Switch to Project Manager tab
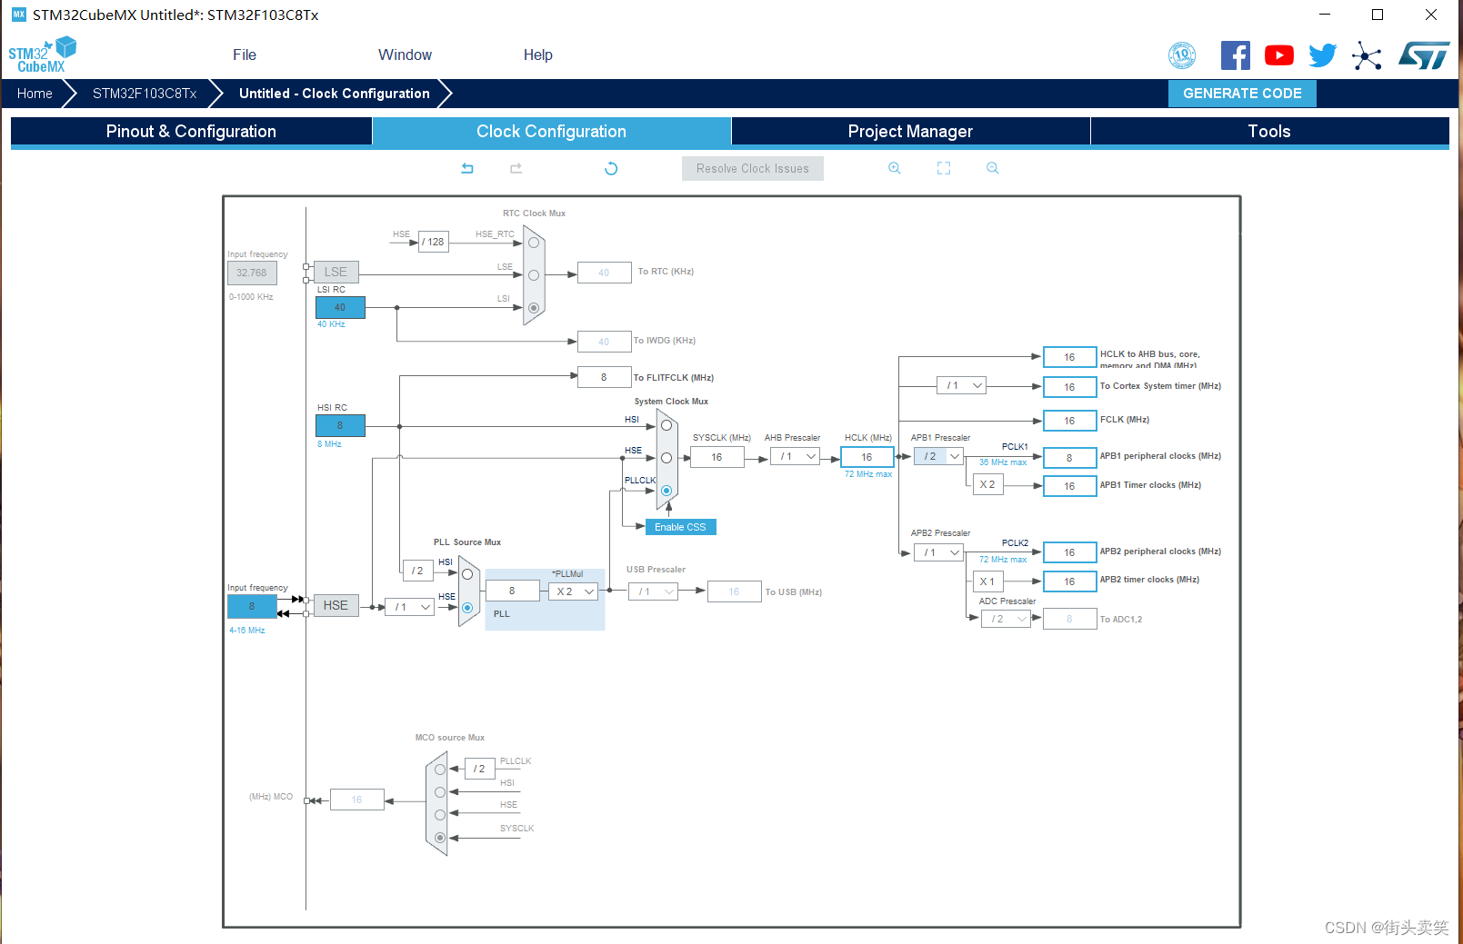1463x944 pixels. tap(910, 132)
